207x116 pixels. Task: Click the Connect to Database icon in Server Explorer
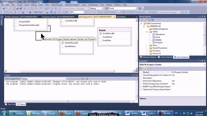coord(149,20)
